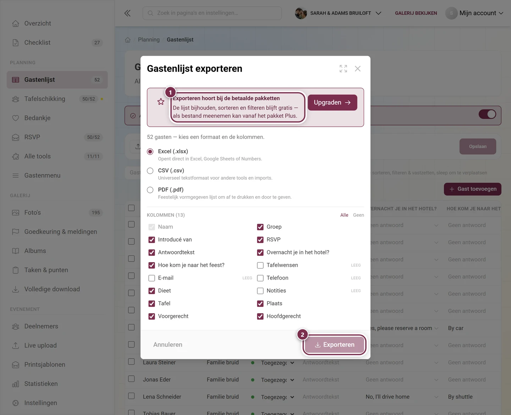Click the Goedkeuring & meldingen flag icon

click(16, 232)
